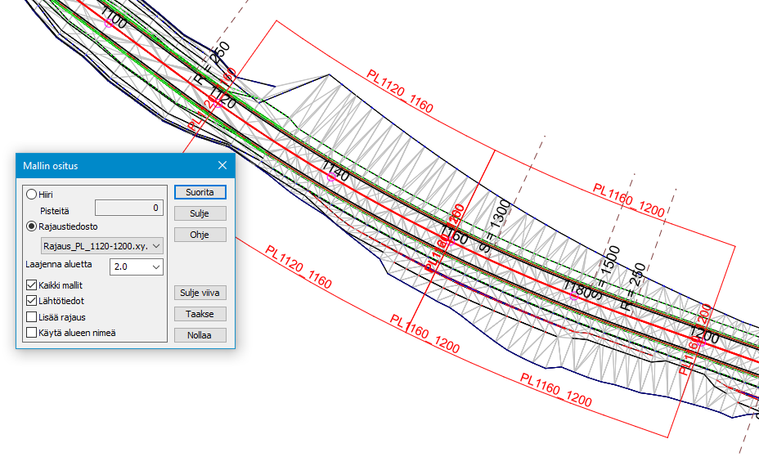Select the Hiiri radio button
This screenshot has width=759, height=457.
[x=32, y=194]
